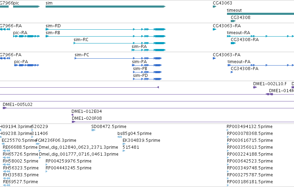Click the EK304839.5prime label
This screenshot has height=187, width=294.
(x=141, y=140)
